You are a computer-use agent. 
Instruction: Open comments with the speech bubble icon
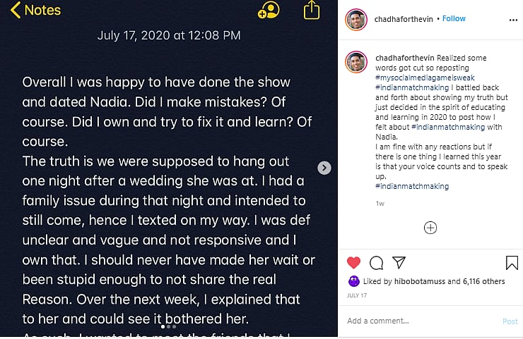click(x=377, y=263)
